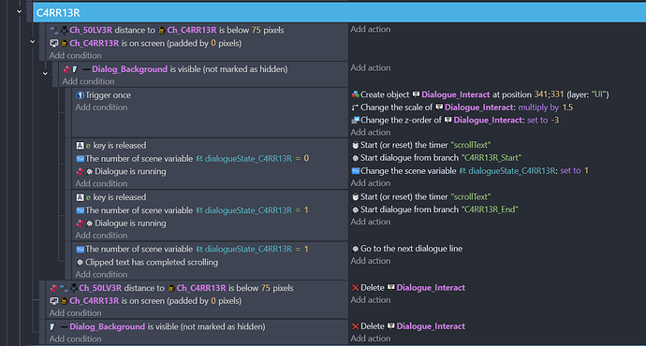646x346 pixels.
Task: Collapse the C4RR13R group chevron
Action: [19, 12]
